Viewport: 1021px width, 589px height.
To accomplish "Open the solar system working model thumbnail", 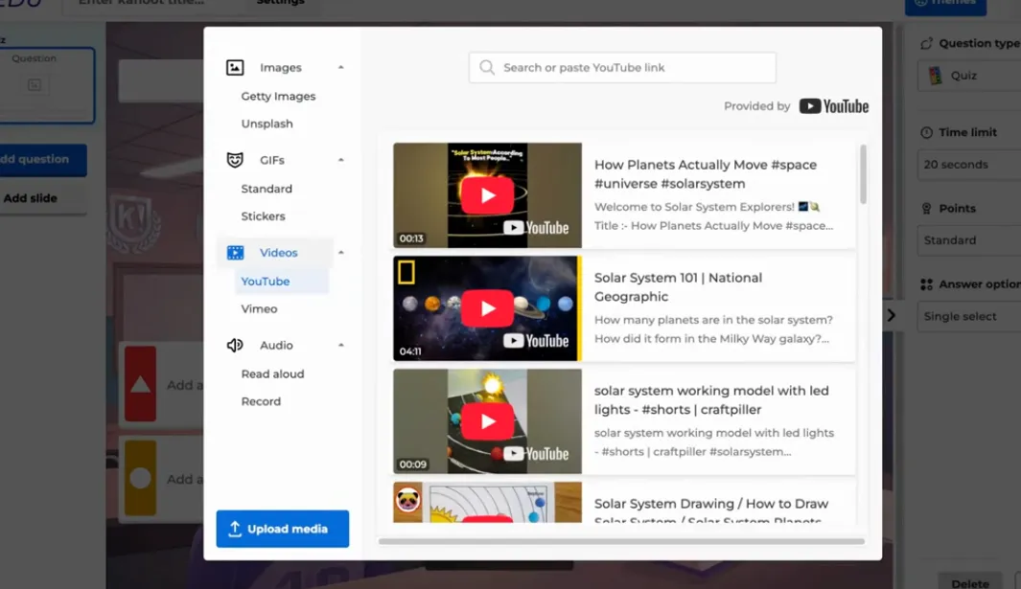I will pyautogui.click(x=487, y=421).
